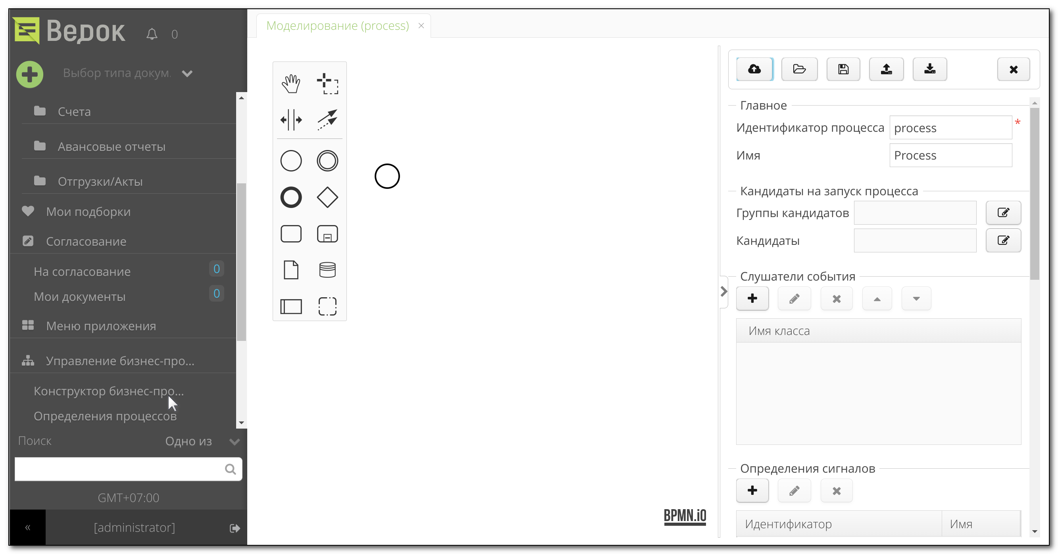Add an event listener with the plus button
Viewport: 1058px width, 554px height.
tap(752, 298)
